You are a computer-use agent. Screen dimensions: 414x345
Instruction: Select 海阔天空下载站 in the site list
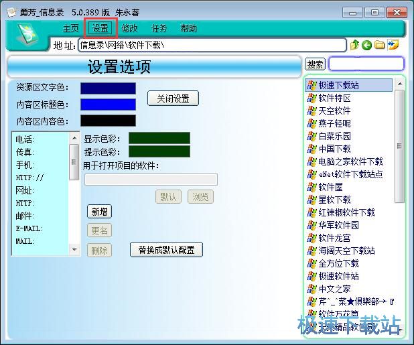346,251
